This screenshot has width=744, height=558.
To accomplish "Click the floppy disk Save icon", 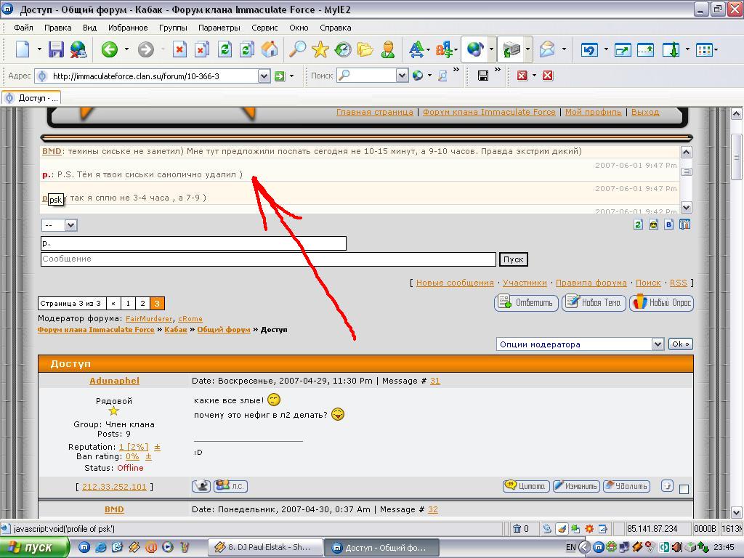I will [x=56, y=49].
